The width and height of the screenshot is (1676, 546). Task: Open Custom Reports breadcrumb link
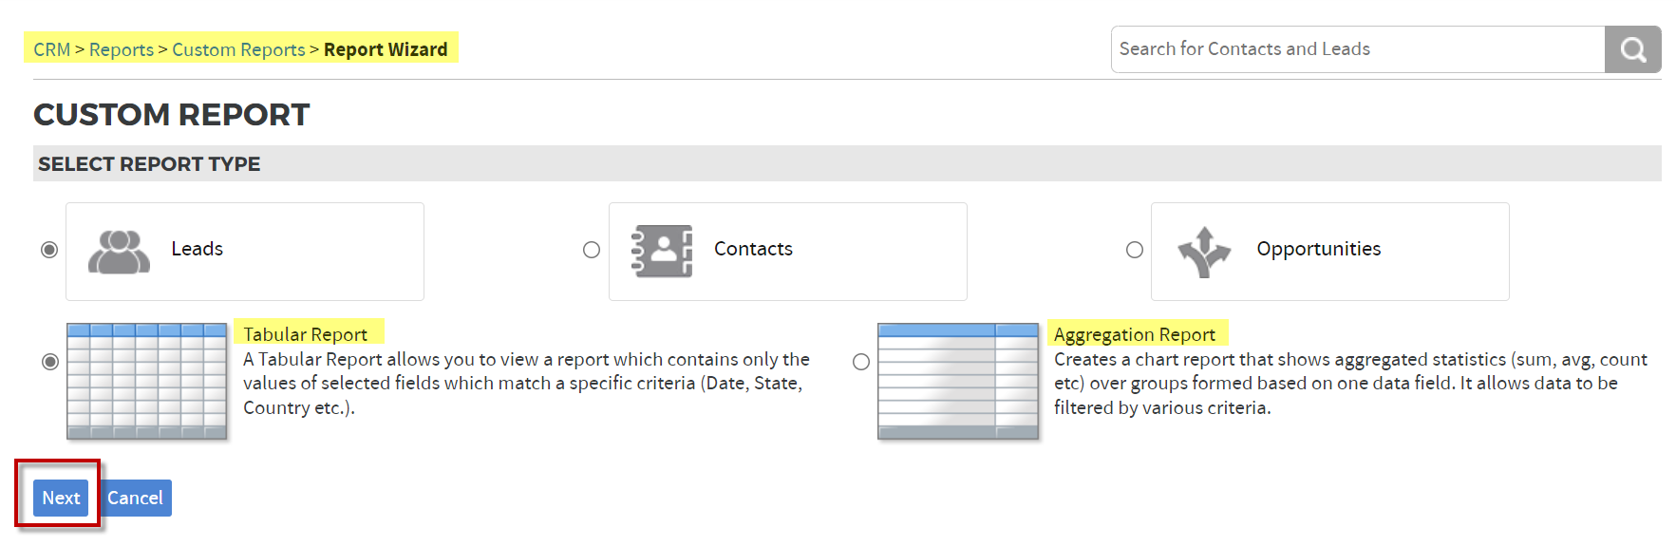pos(238,49)
